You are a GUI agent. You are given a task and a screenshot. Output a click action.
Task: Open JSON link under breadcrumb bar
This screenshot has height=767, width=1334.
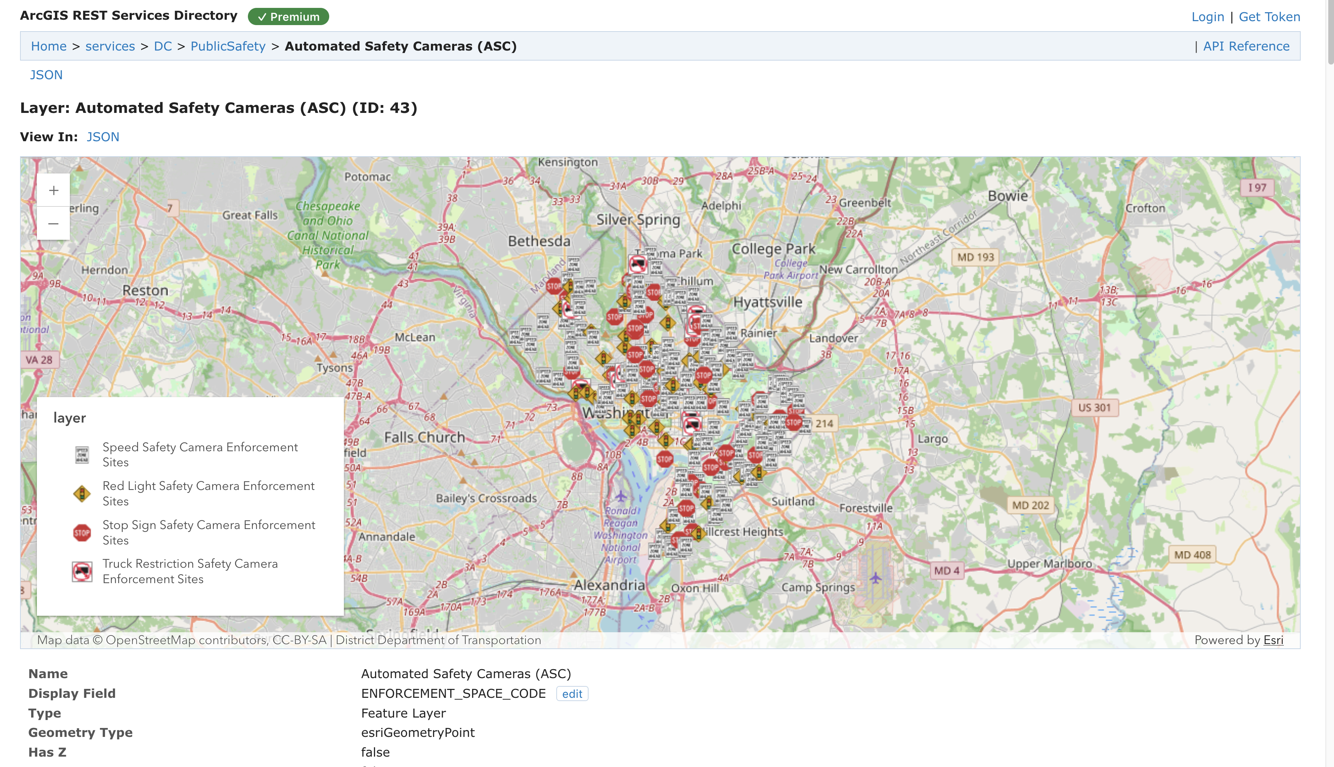[46, 75]
